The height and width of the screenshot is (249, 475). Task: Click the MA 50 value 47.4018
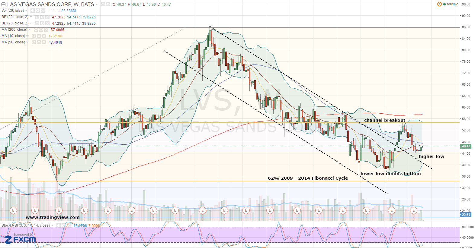[55, 43]
